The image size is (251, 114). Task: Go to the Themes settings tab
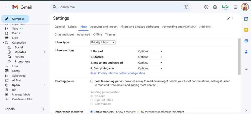(x=110, y=34)
